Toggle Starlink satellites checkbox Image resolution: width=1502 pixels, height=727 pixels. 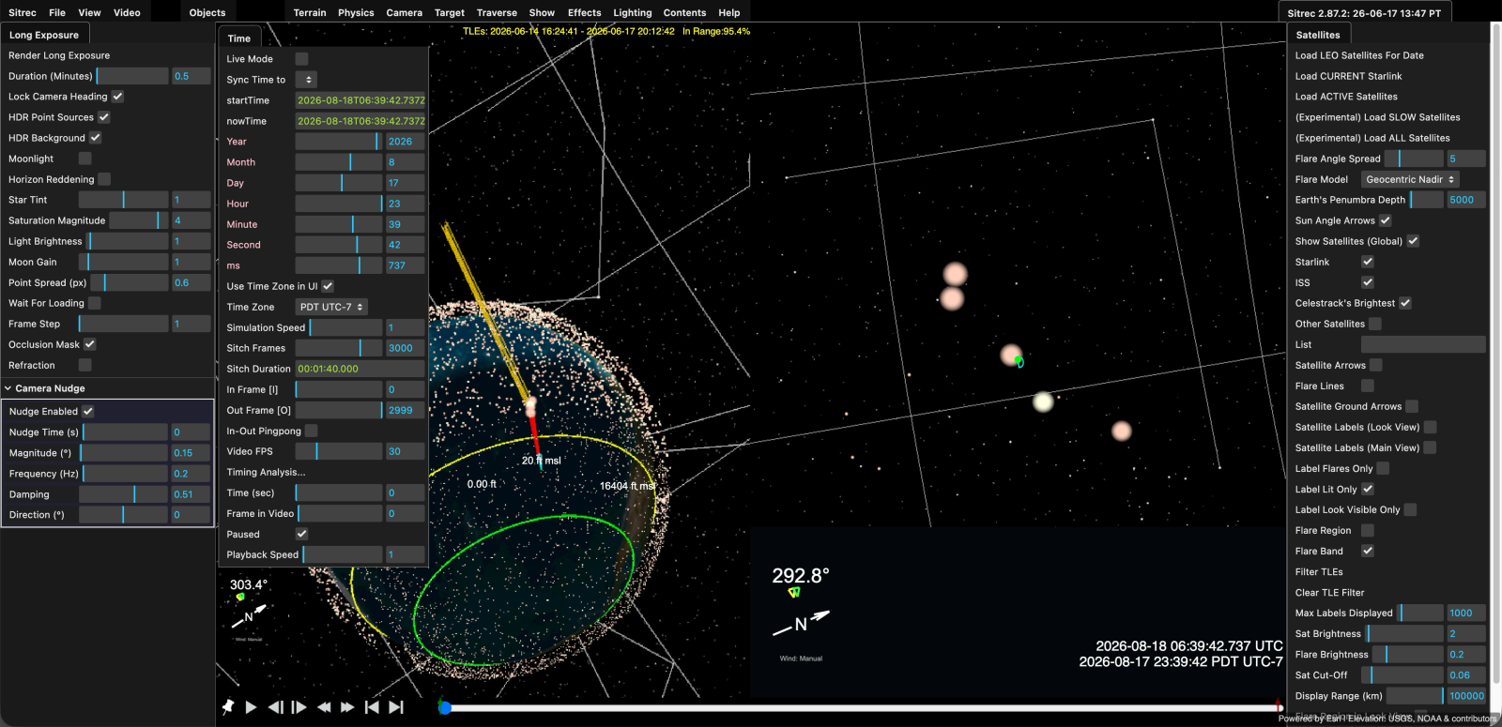(1368, 262)
